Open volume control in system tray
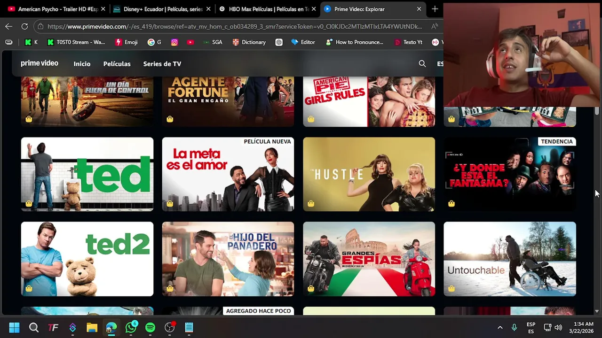Image resolution: width=602 pixels, height=338 pixels. click(558, 327)
